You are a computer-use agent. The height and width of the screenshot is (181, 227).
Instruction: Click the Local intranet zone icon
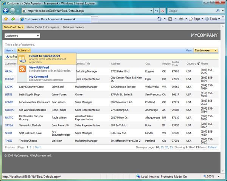(x=138, y=176)
